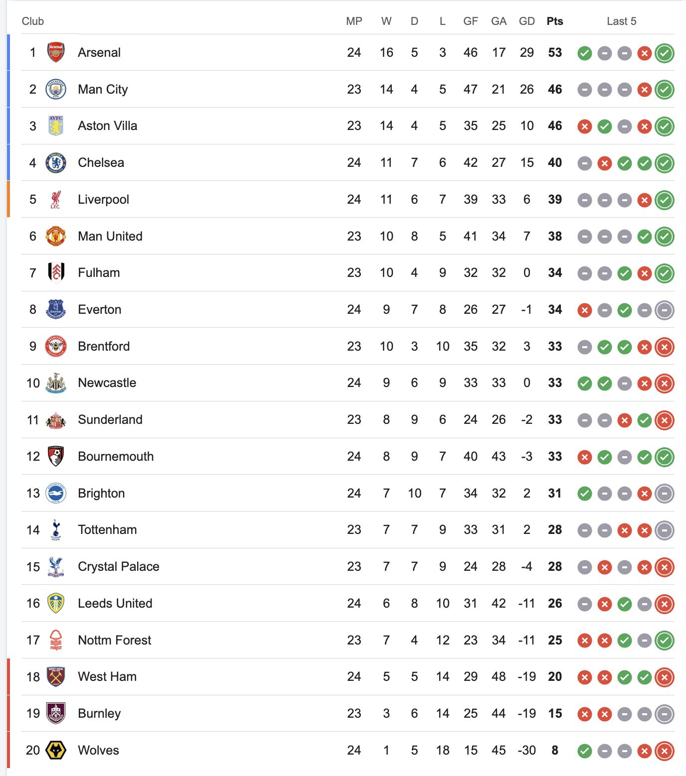The width and height of the screenshot is (686, 776).
Task: Click Brentford's most recent match loss icon
Action: coord(664,347)
